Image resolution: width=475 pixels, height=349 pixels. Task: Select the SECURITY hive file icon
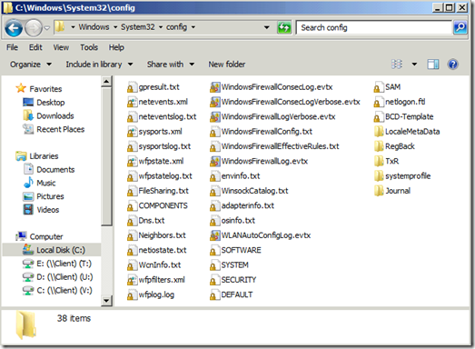pyautogui.click(x=214, y=280)
